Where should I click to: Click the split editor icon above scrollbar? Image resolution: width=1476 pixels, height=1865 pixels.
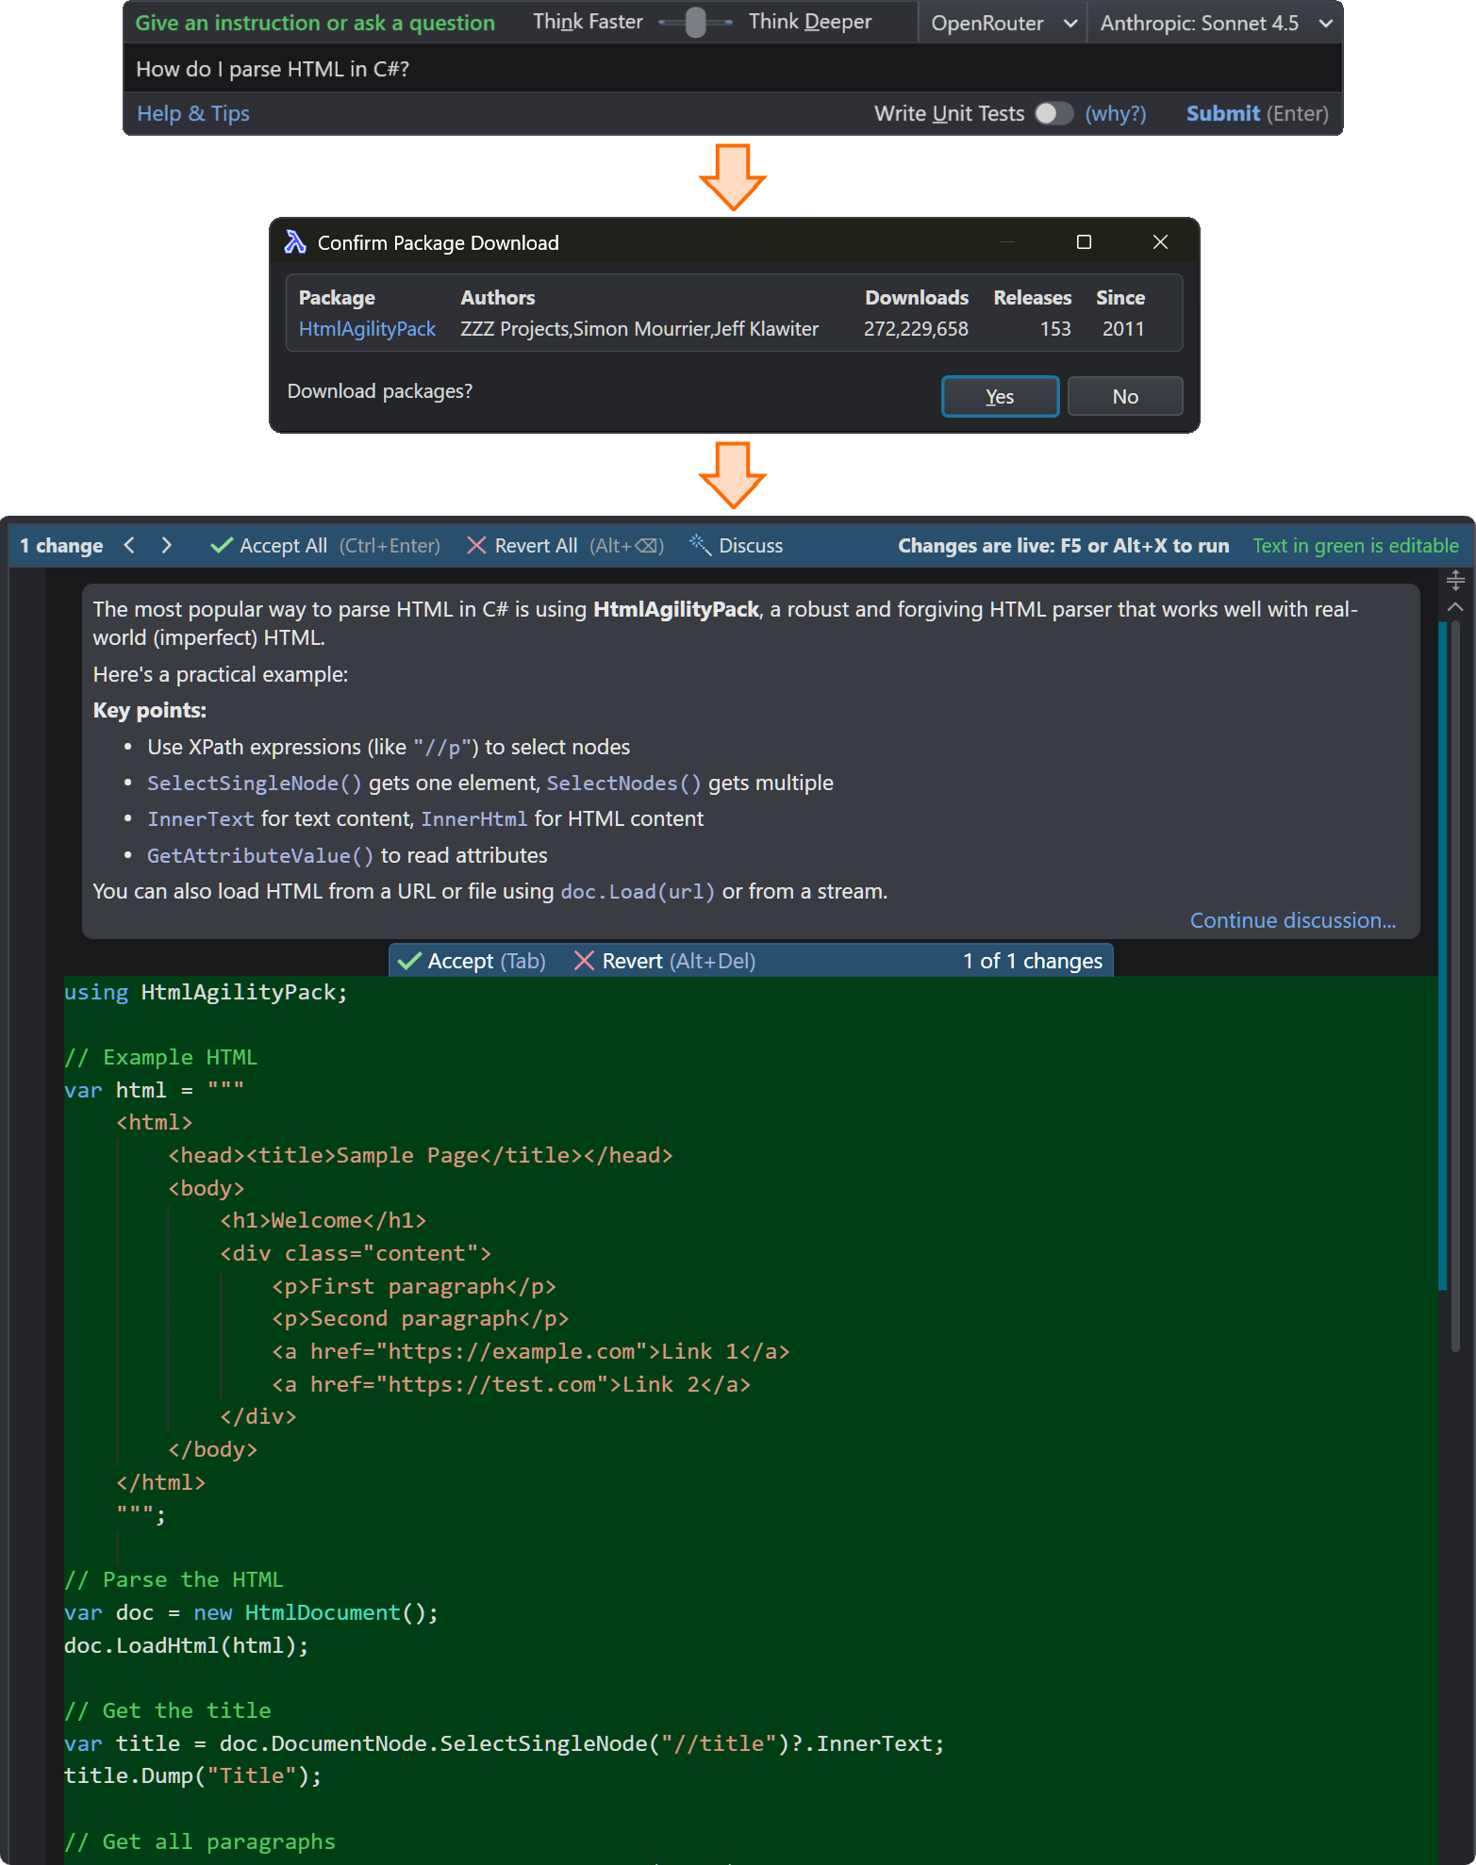tap(1455, 580)
